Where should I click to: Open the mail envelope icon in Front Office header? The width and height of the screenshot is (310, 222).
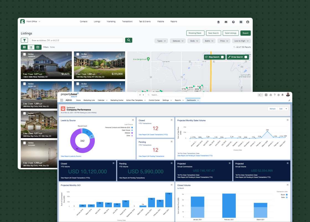pyautogui.click(x=226, y=22)
